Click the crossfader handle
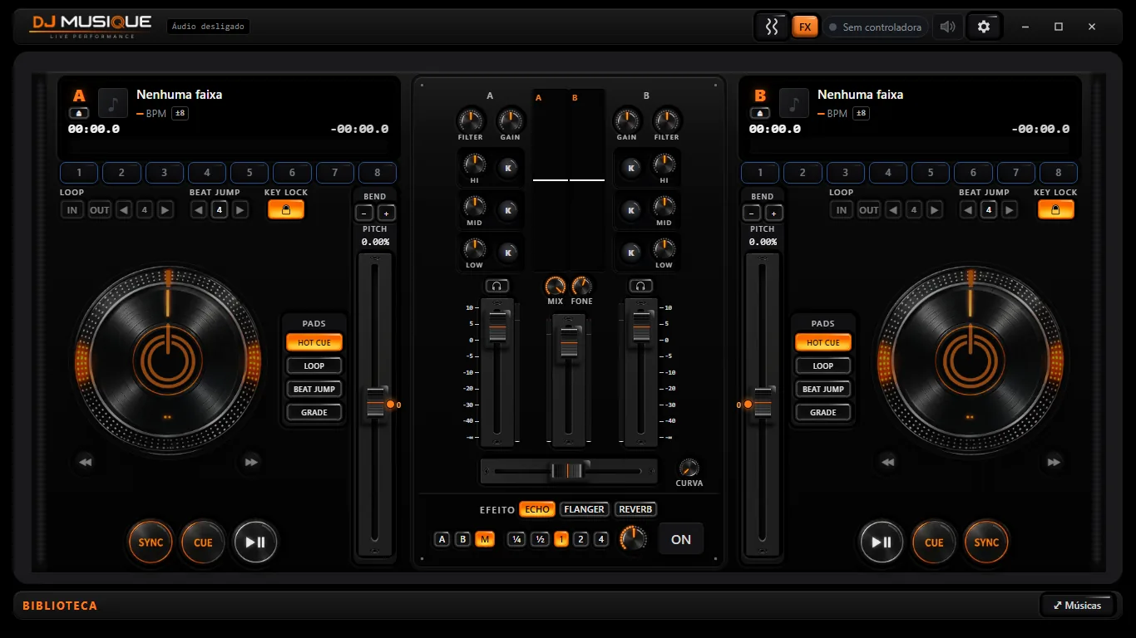 [568, 471]
